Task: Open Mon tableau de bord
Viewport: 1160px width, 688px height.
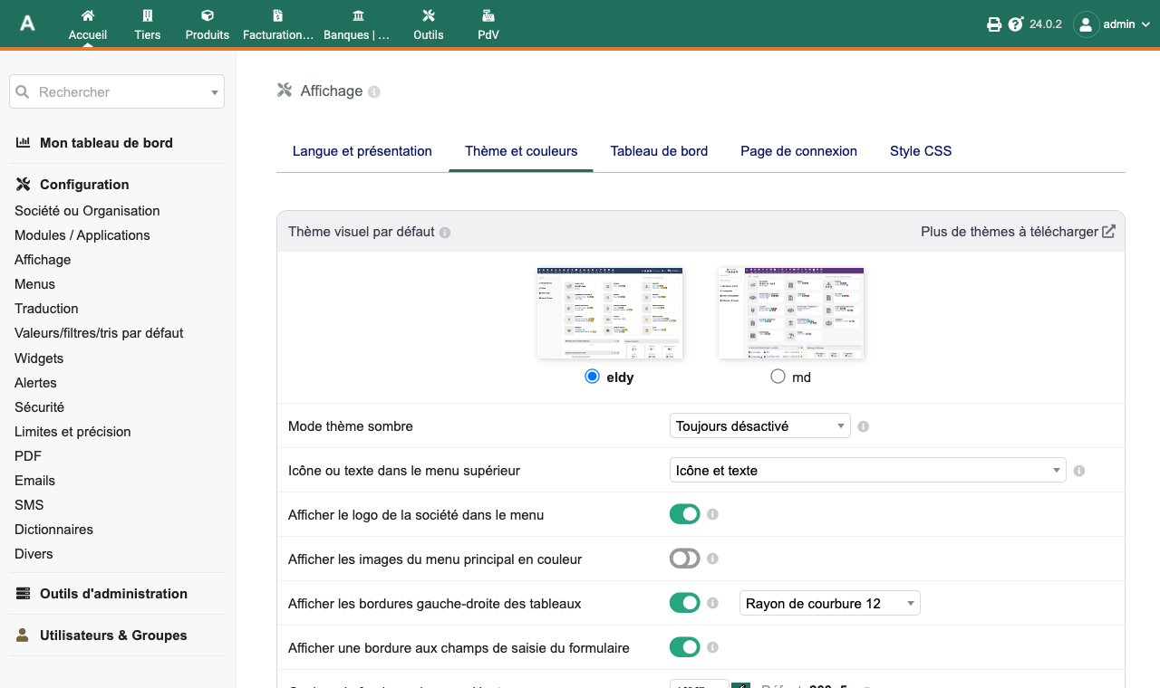Action: click(x=106, y=143)
